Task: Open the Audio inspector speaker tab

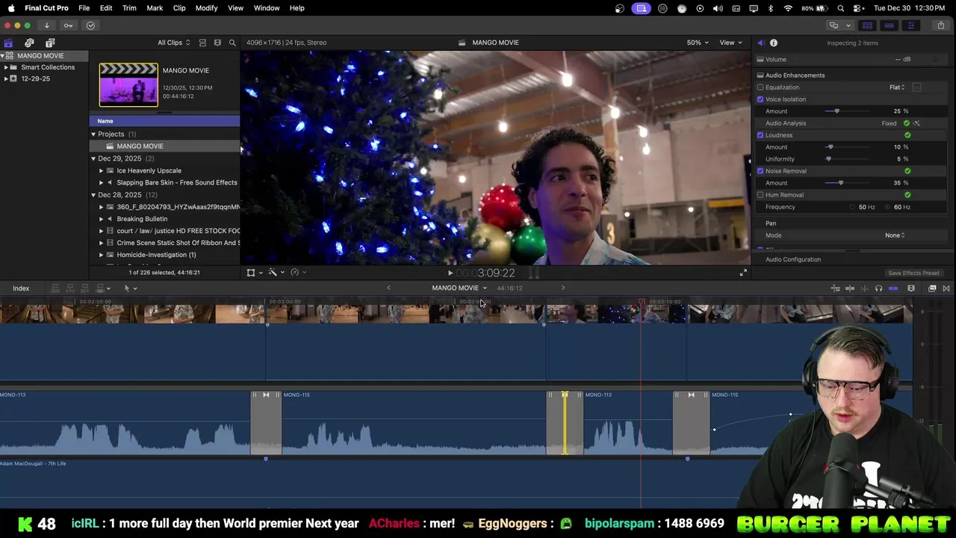Action: coord(761,43)
